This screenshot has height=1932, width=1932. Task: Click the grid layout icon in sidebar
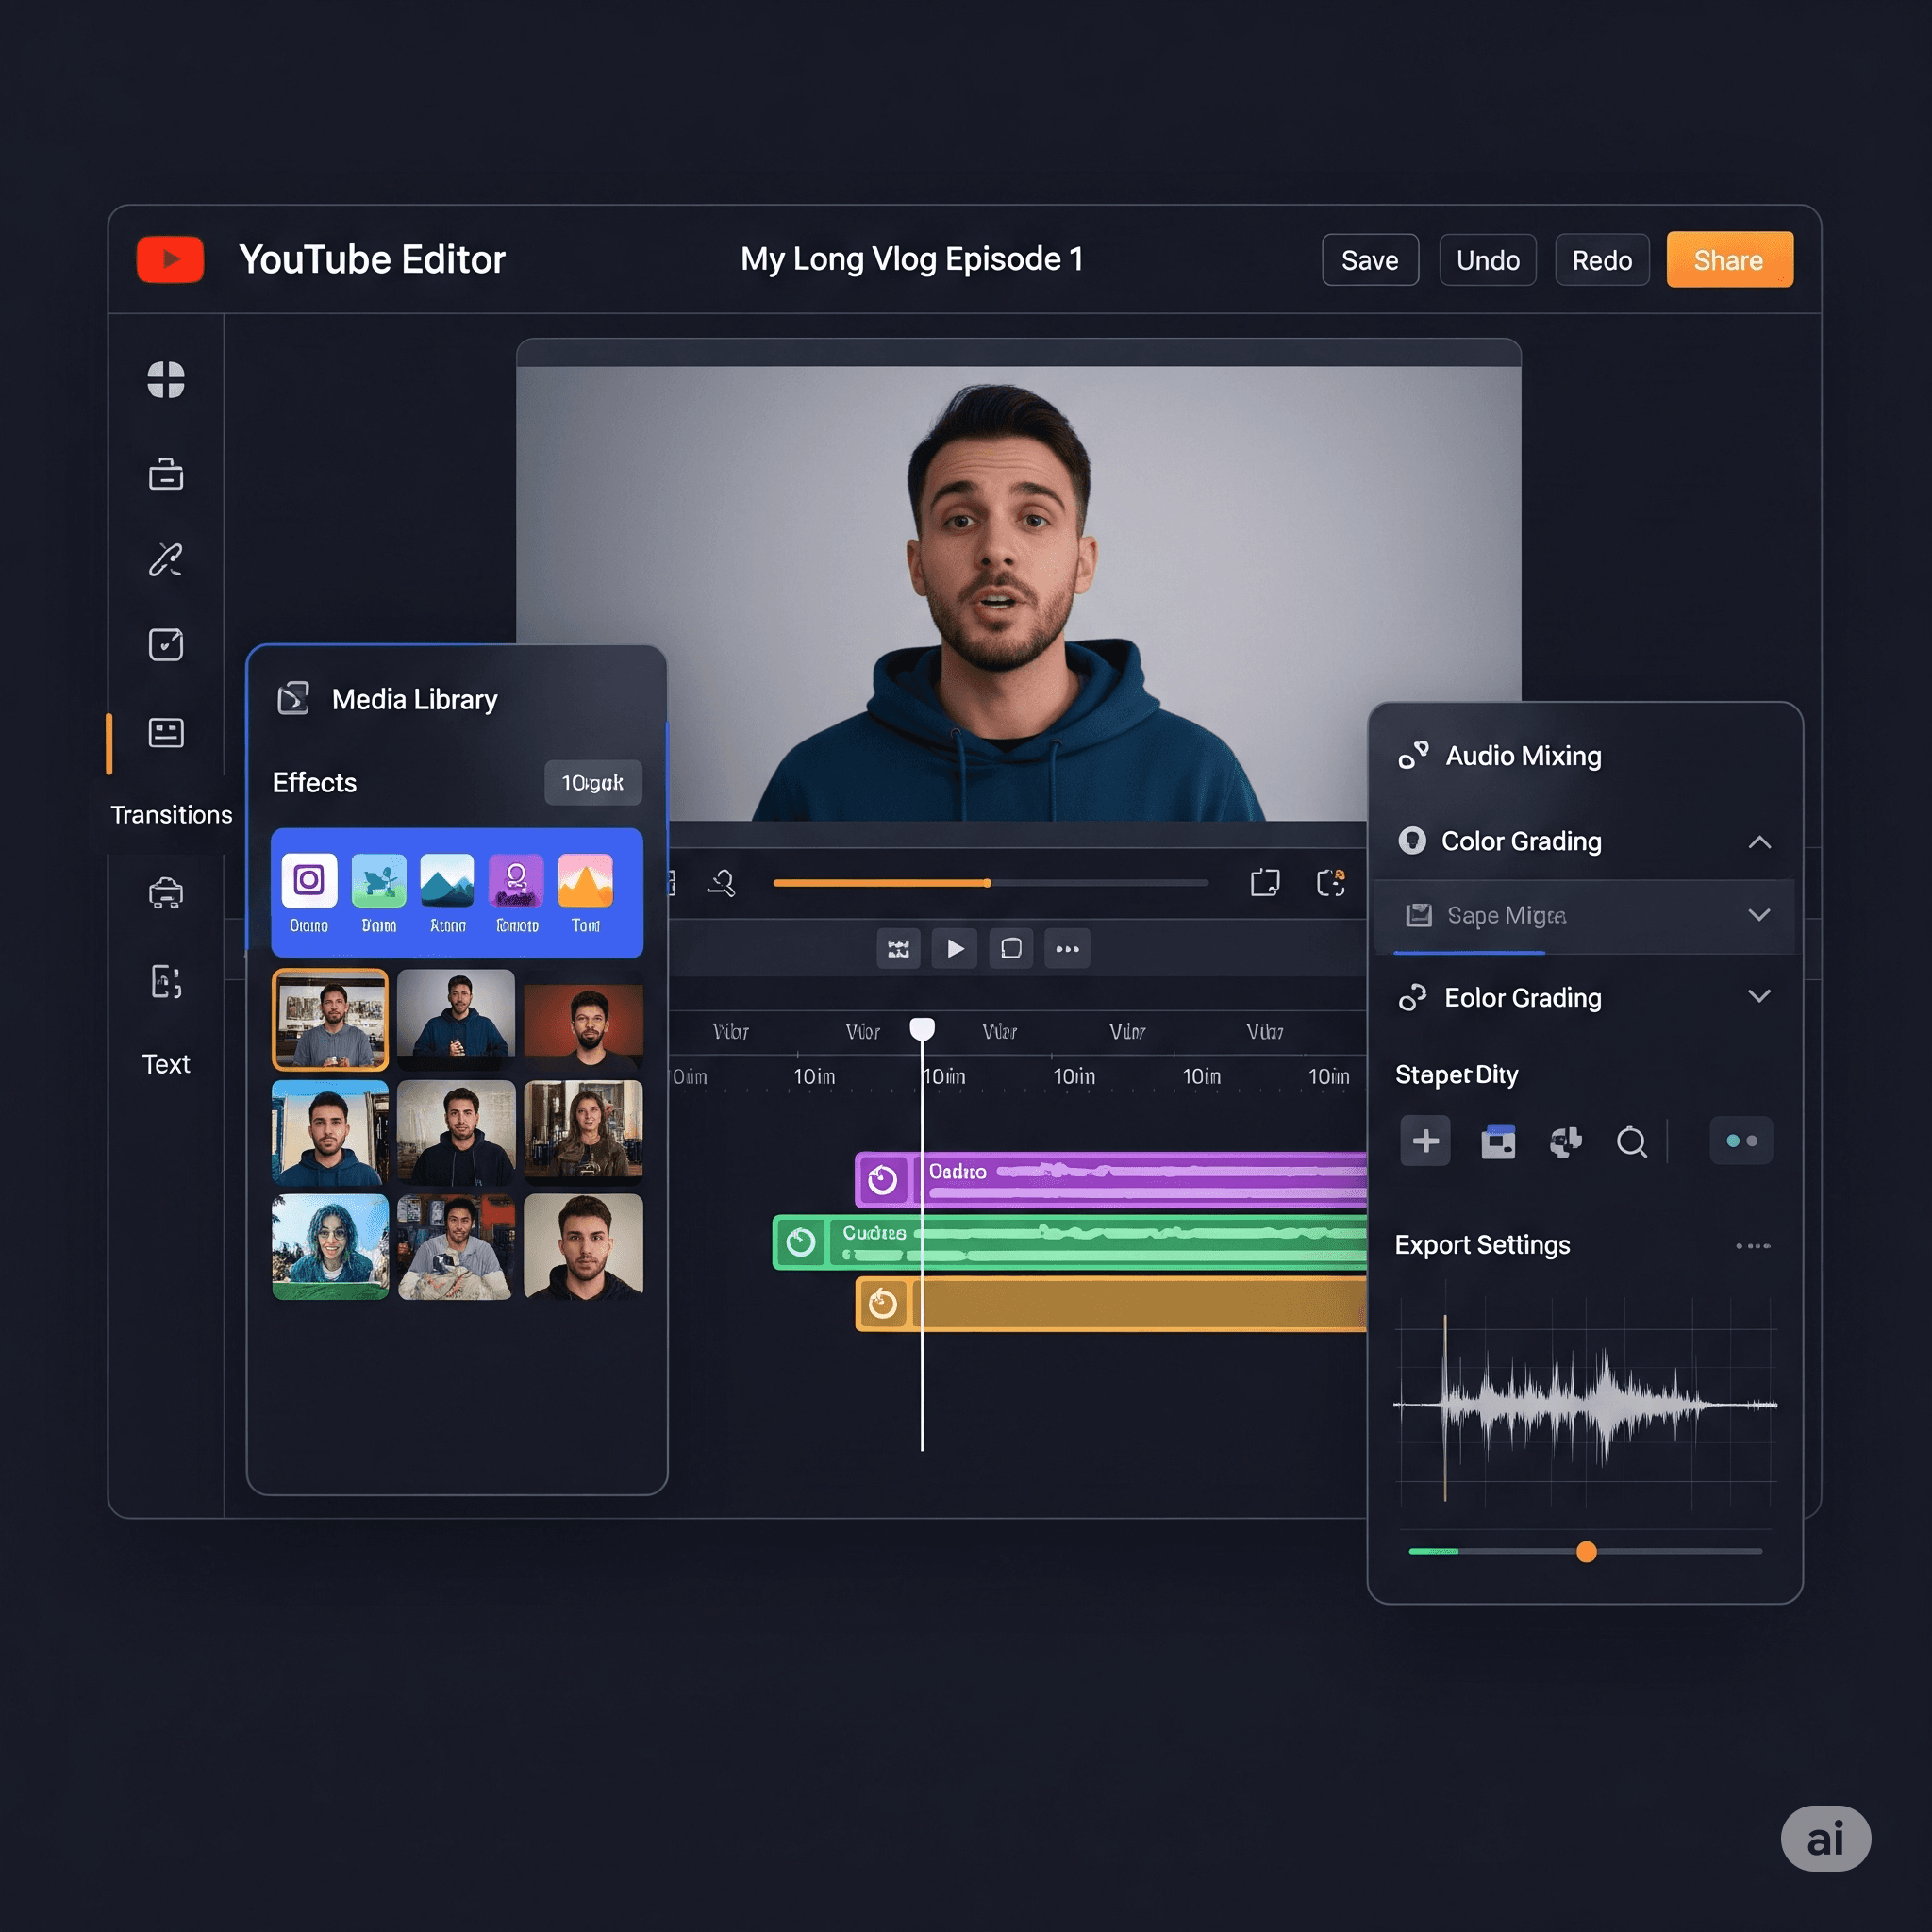(166, 380)
